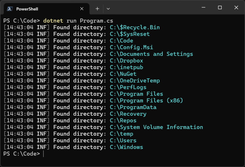Open the new tab profile dropdown

(108, 9)
